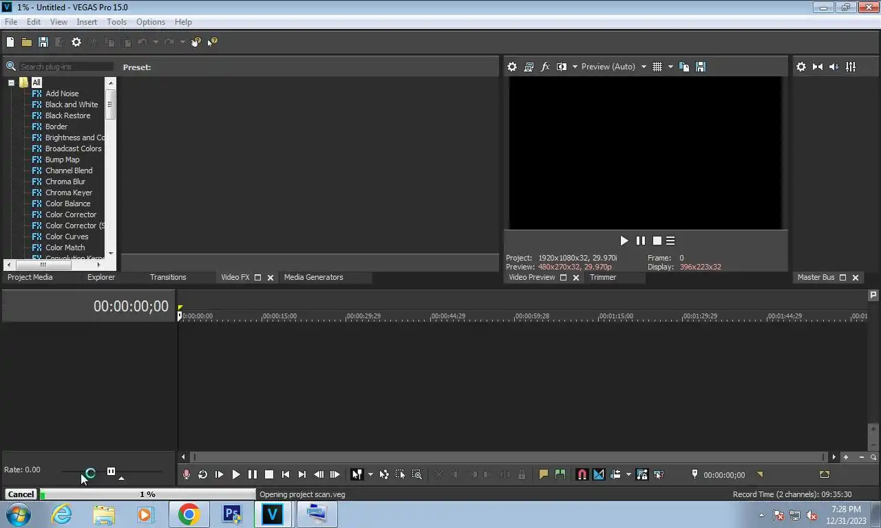Open the Insert menu

pyautogui.click(x=87, y=22)
